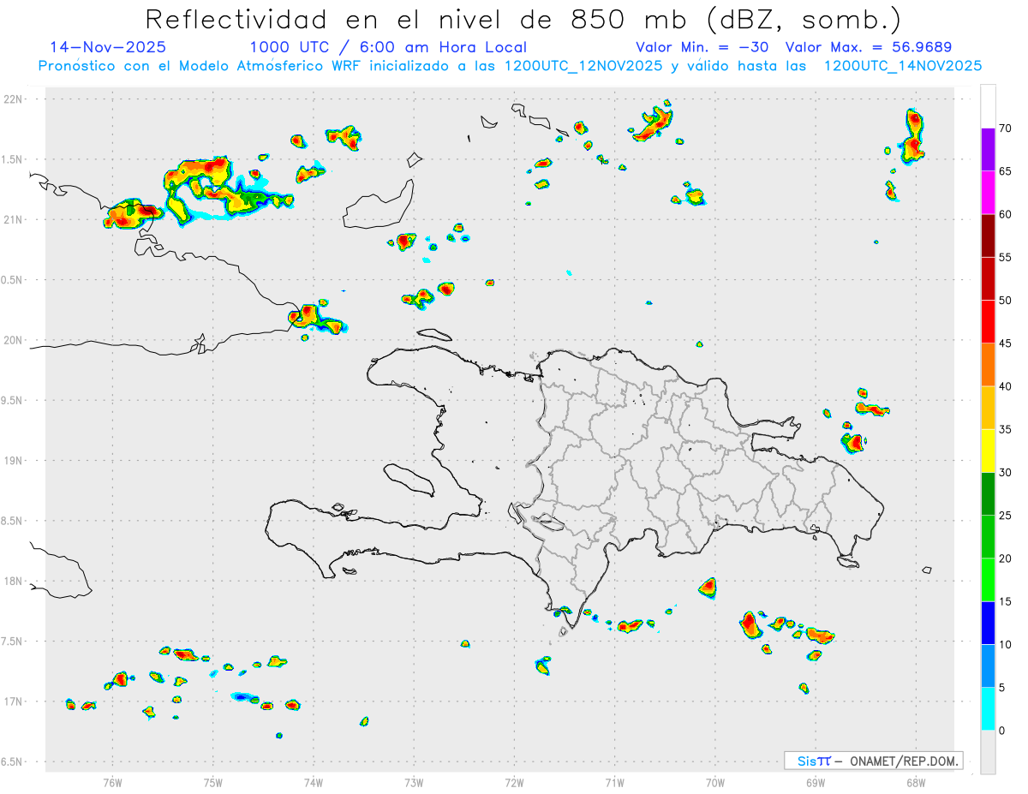Image resolution: width=1028 pixels, height=794 pixels.
Task: Pick the magenta 60–65 dBZ colorbar band
Action: click(x=988, y=193)
